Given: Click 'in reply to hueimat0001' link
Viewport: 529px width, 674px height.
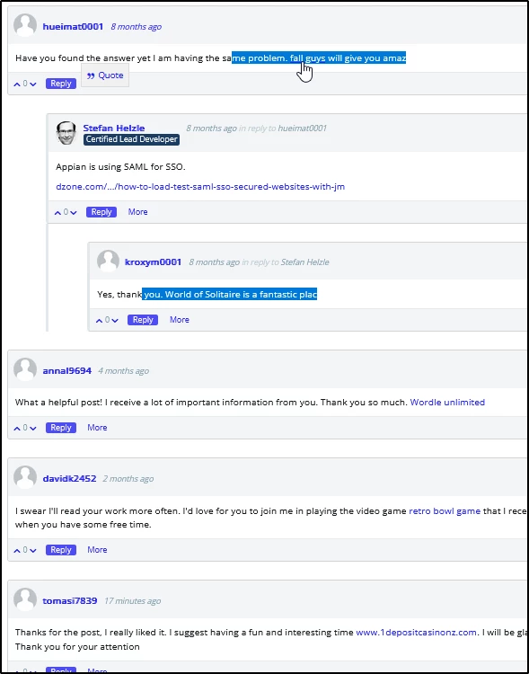Looking at the screenshot, I should tap(283, 129).
